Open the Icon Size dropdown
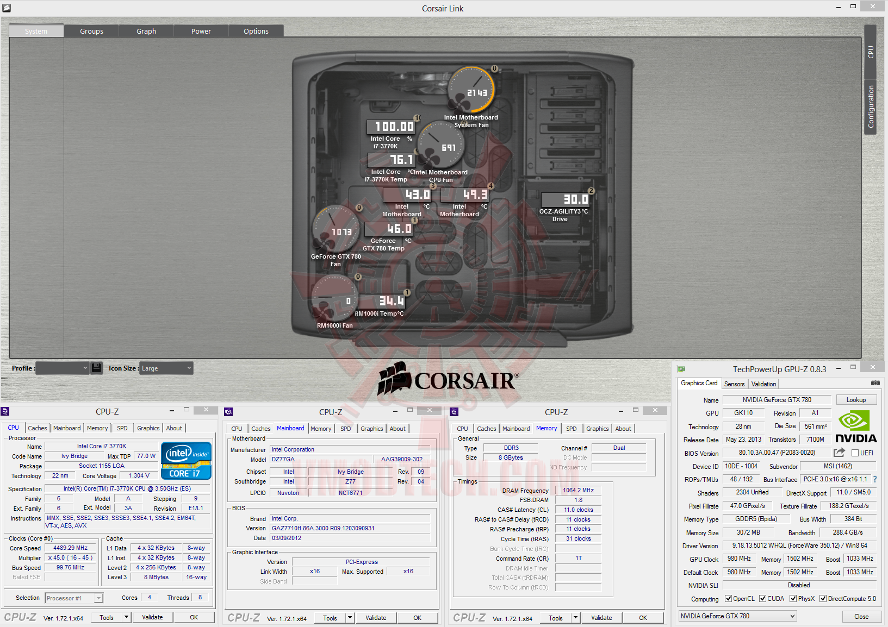 (x=166, y=368)
